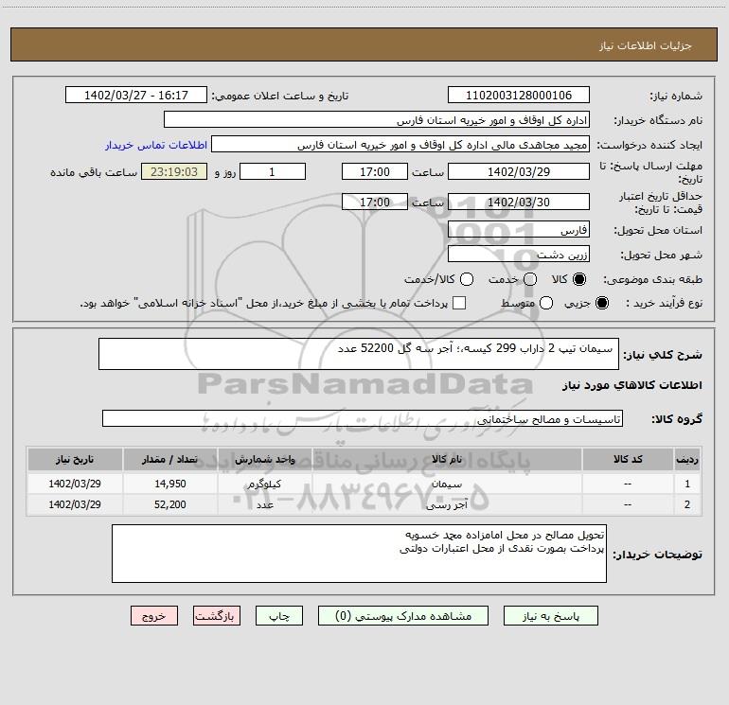
Task: Select the جزیی purchase type radio
Action: [x=602, y=303]
